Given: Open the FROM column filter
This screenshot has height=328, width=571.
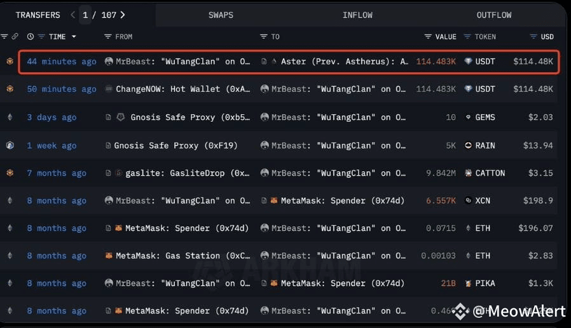Looking at the screenshot, I should (107, 36).
